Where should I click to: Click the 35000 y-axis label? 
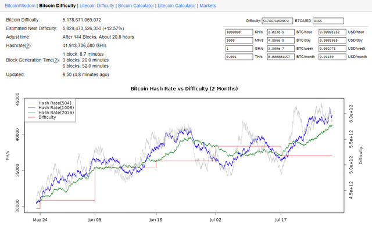click(17, 171)
